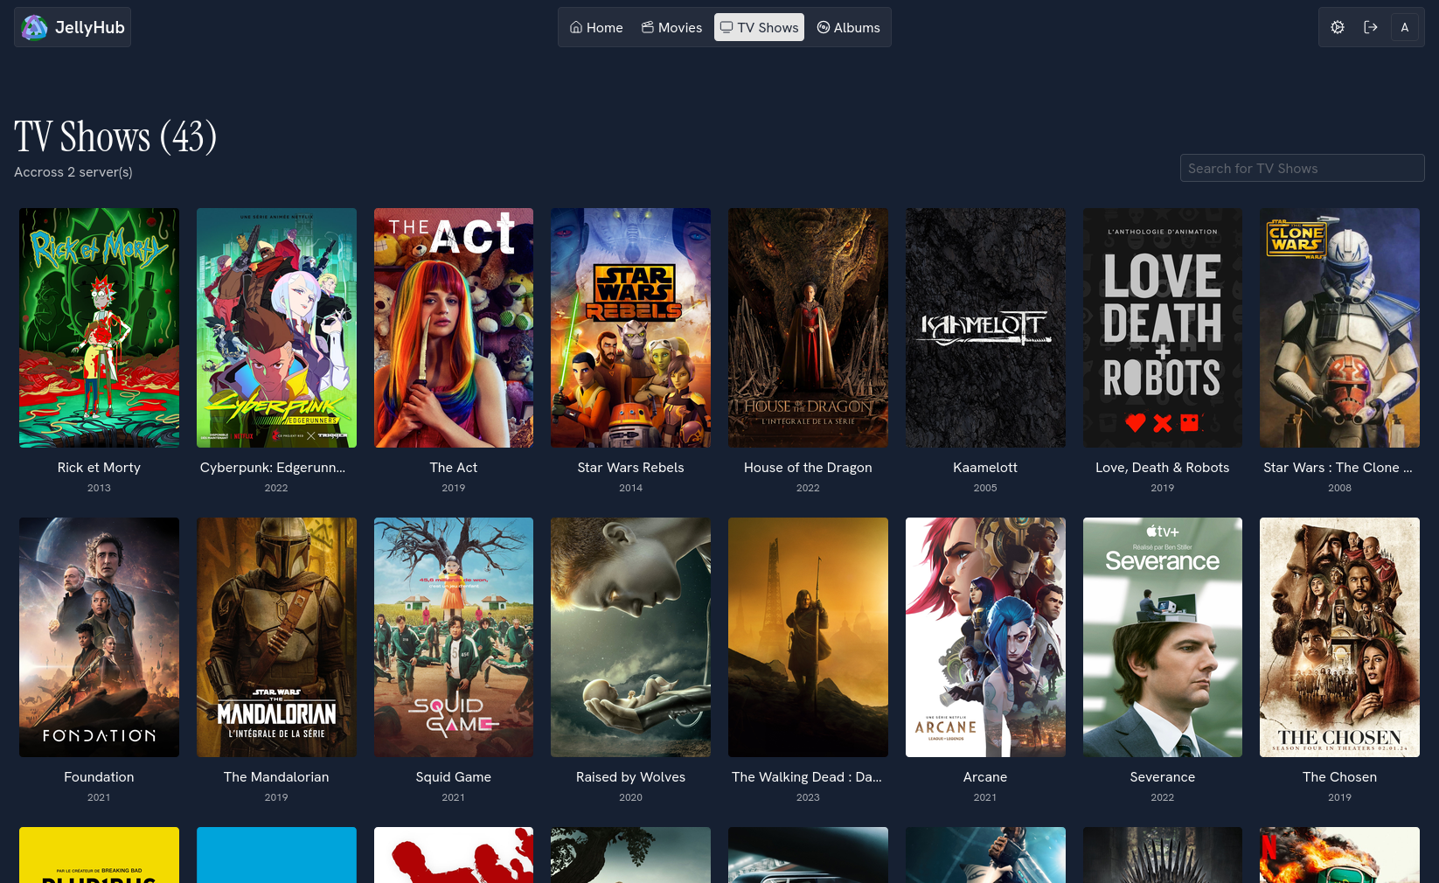Image resolution: width=1439 pixels, height=883 pixels.
Task: Click the "Star Wars Rebels" title text
Action: tap(630, 468)
